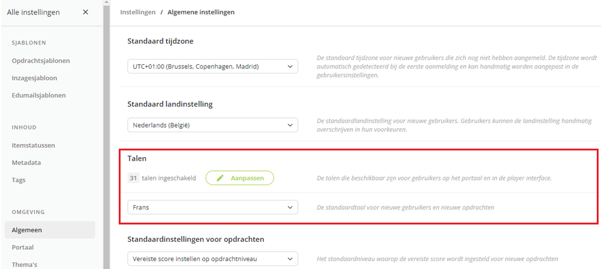The height and width of the screenshot is (269, 601).
Task: Click the Instellingen breadcrumb link
Action: pos(138,12)
